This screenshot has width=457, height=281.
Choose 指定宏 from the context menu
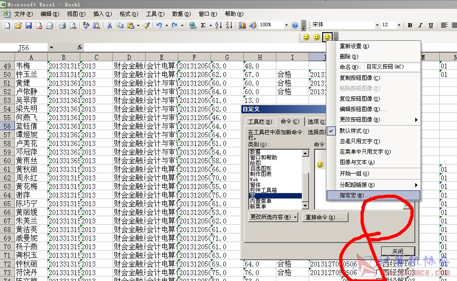(x=373, y=195)
